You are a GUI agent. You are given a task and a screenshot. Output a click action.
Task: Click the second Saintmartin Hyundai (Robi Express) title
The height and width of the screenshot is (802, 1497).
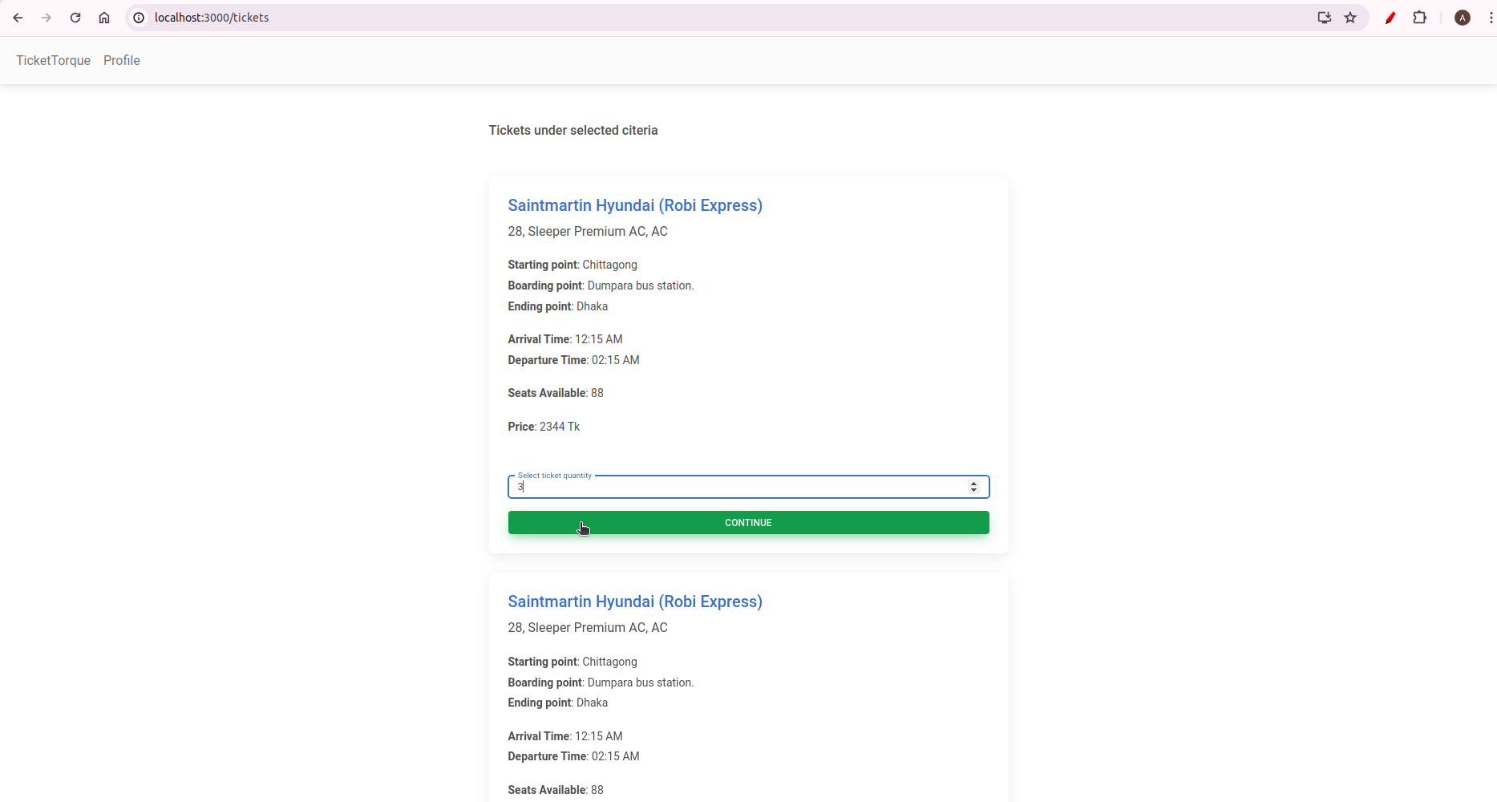tap(635, 601)
